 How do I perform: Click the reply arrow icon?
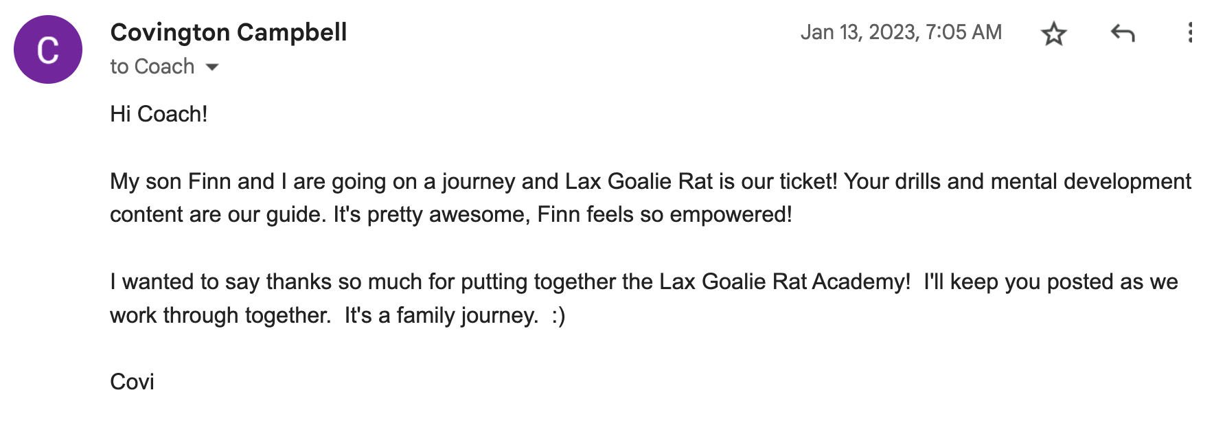1123,33
